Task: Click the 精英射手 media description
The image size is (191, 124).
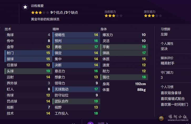Action: (168, 63)
